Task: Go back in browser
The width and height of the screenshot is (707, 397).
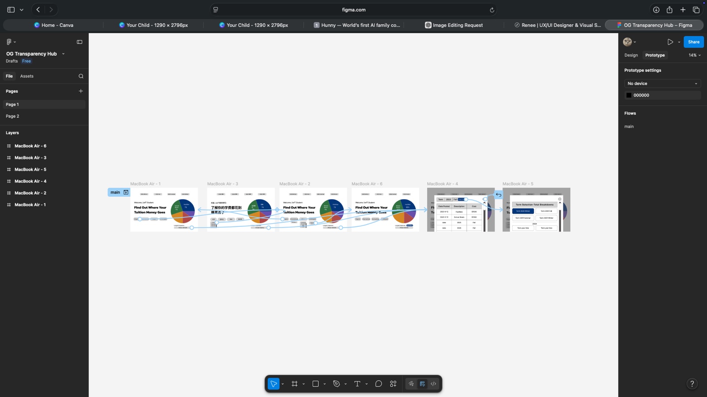Action: (x=38, y=10)
